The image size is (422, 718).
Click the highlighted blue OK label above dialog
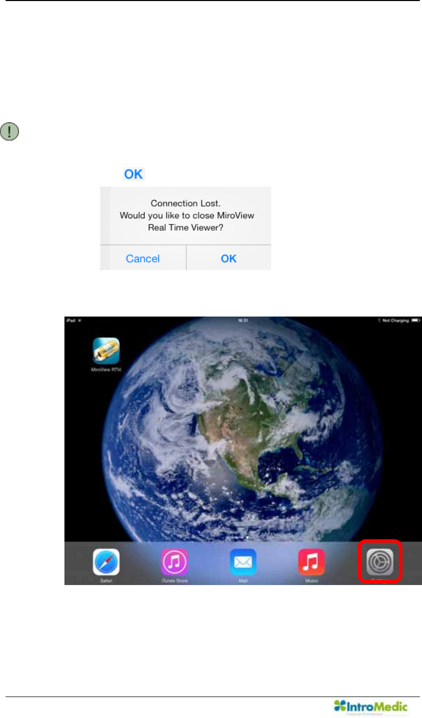click(x=134, y=174)
